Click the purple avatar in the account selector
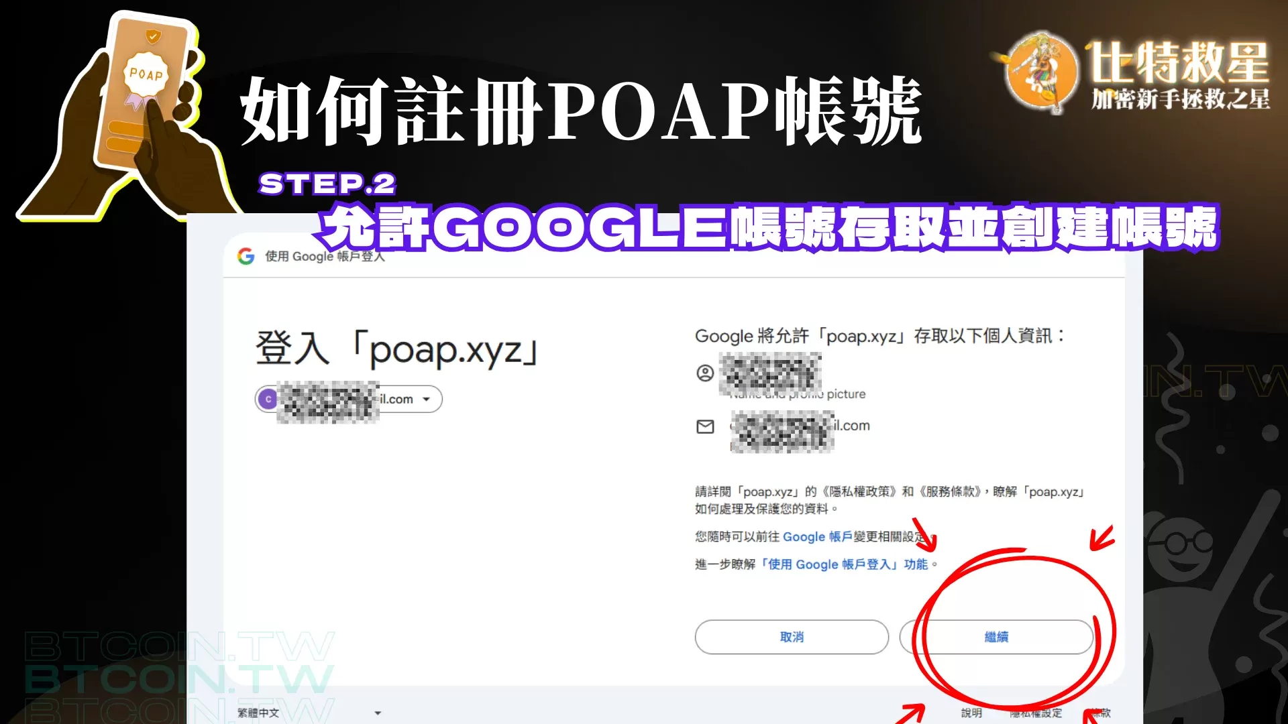Screen dimensions: 1288x724 [x=269, y=399]
